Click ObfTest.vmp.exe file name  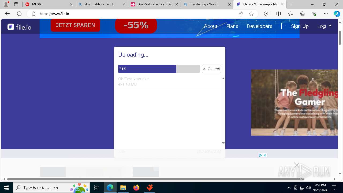pos(133,79)
